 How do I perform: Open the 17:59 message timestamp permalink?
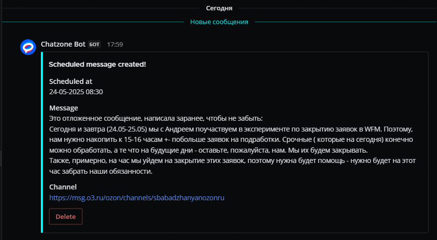point(115,45)
